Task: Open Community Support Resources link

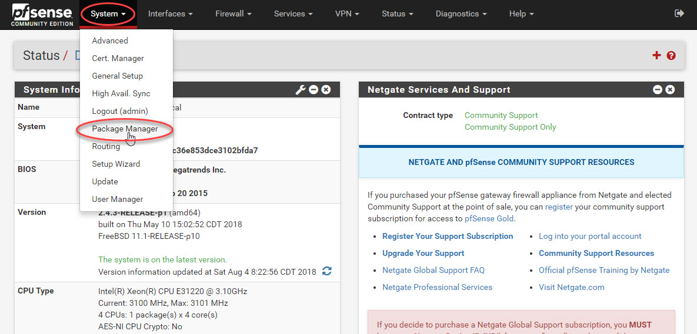Action: pyautogui.click(x=596, y=253)
